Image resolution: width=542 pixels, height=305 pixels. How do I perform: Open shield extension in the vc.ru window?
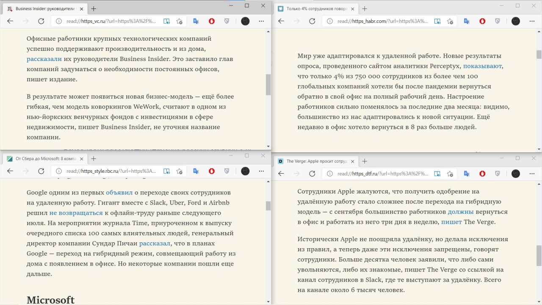(x=227, y=21)
